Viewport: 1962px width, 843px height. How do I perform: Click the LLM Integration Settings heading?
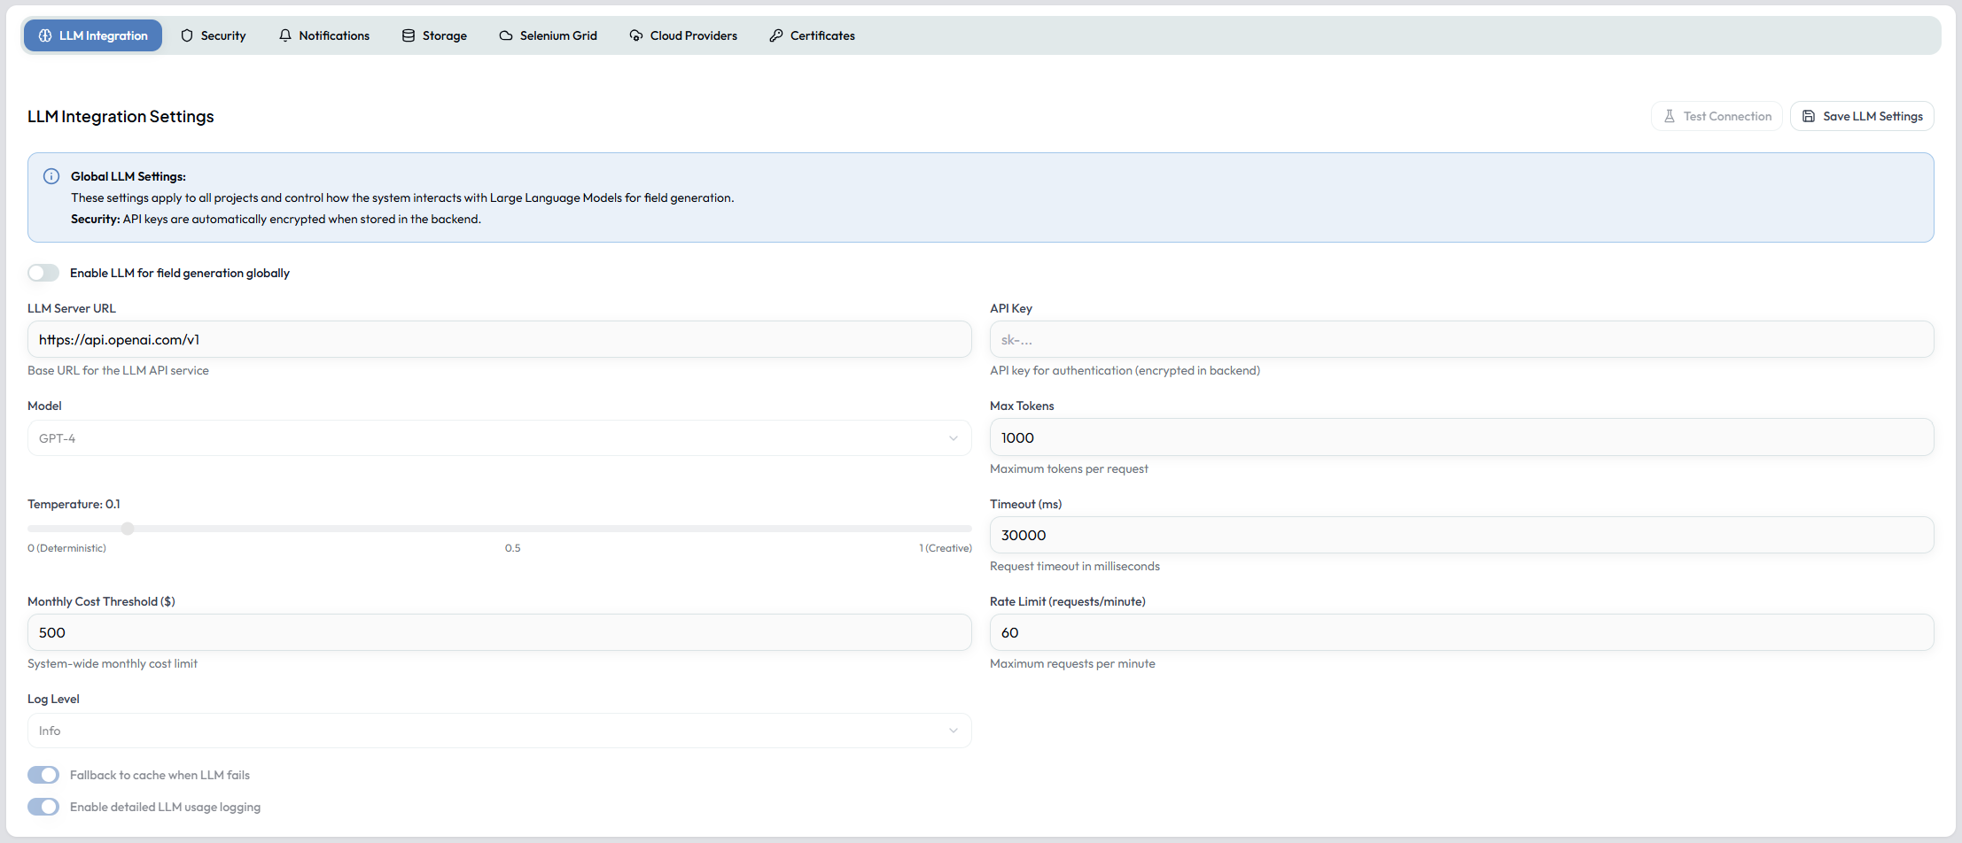coord(121,116)
